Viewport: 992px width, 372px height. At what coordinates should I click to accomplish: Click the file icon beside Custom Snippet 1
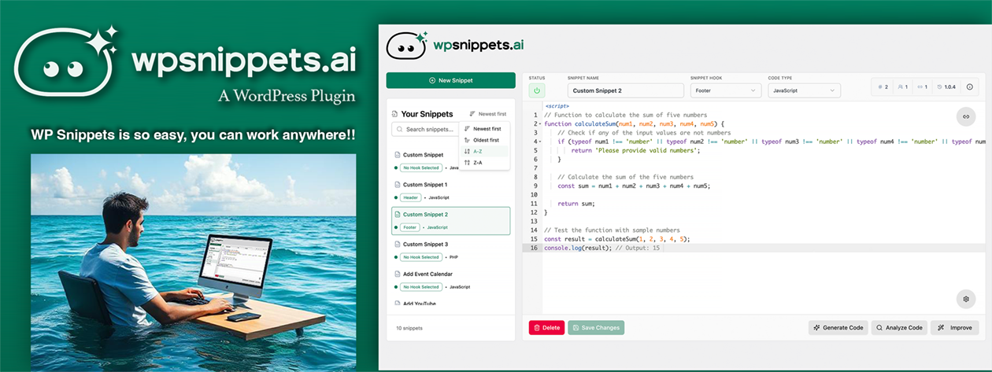pyautogui.click(x=397, y=185)
